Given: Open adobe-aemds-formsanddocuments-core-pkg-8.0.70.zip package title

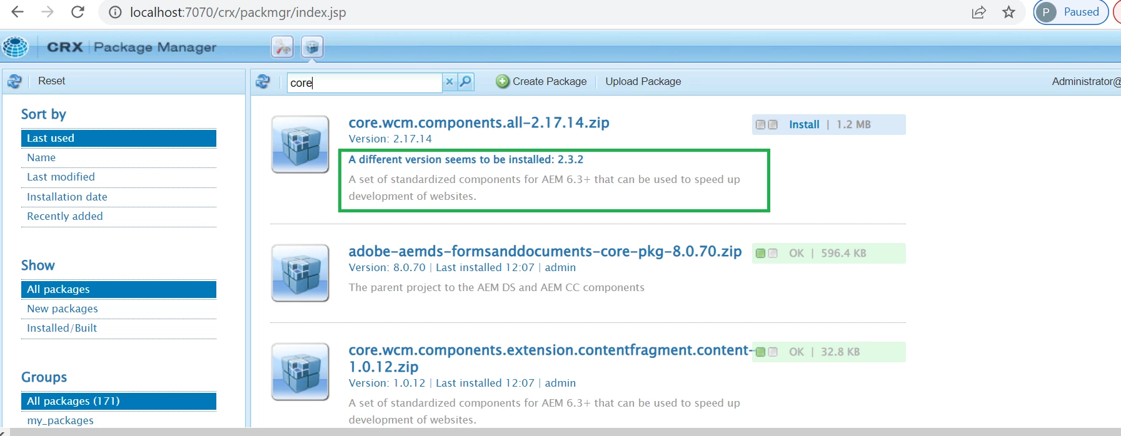Looking at the screenshot, I should (545, 251).
